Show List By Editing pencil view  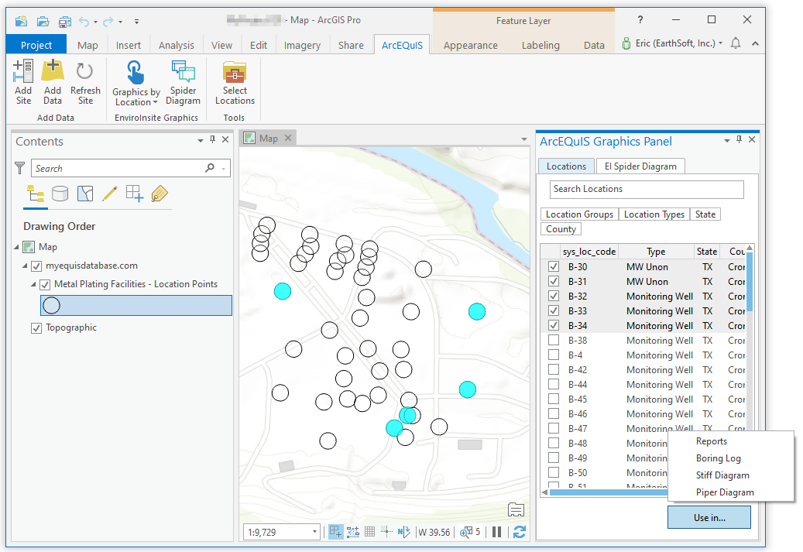click(x=110, y=194)
